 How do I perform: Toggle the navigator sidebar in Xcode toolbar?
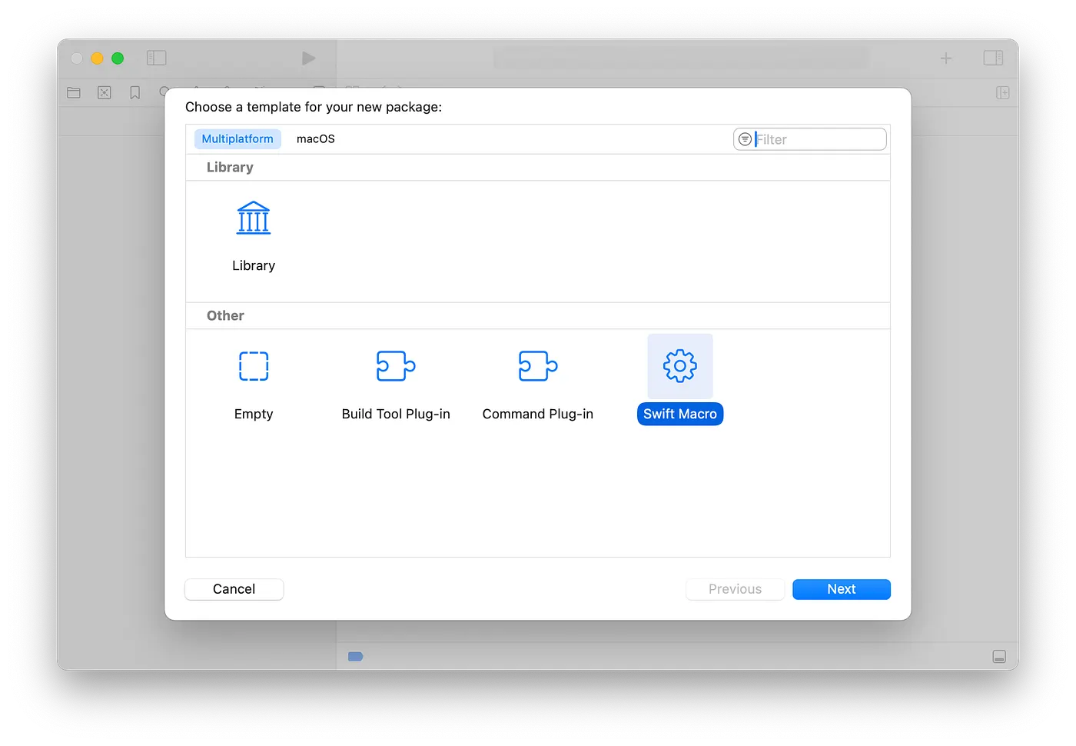tap(157, 58)
